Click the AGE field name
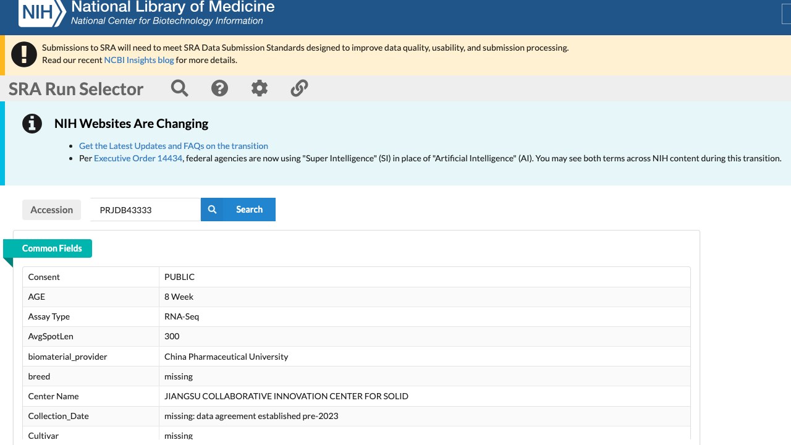 [36, 297]
